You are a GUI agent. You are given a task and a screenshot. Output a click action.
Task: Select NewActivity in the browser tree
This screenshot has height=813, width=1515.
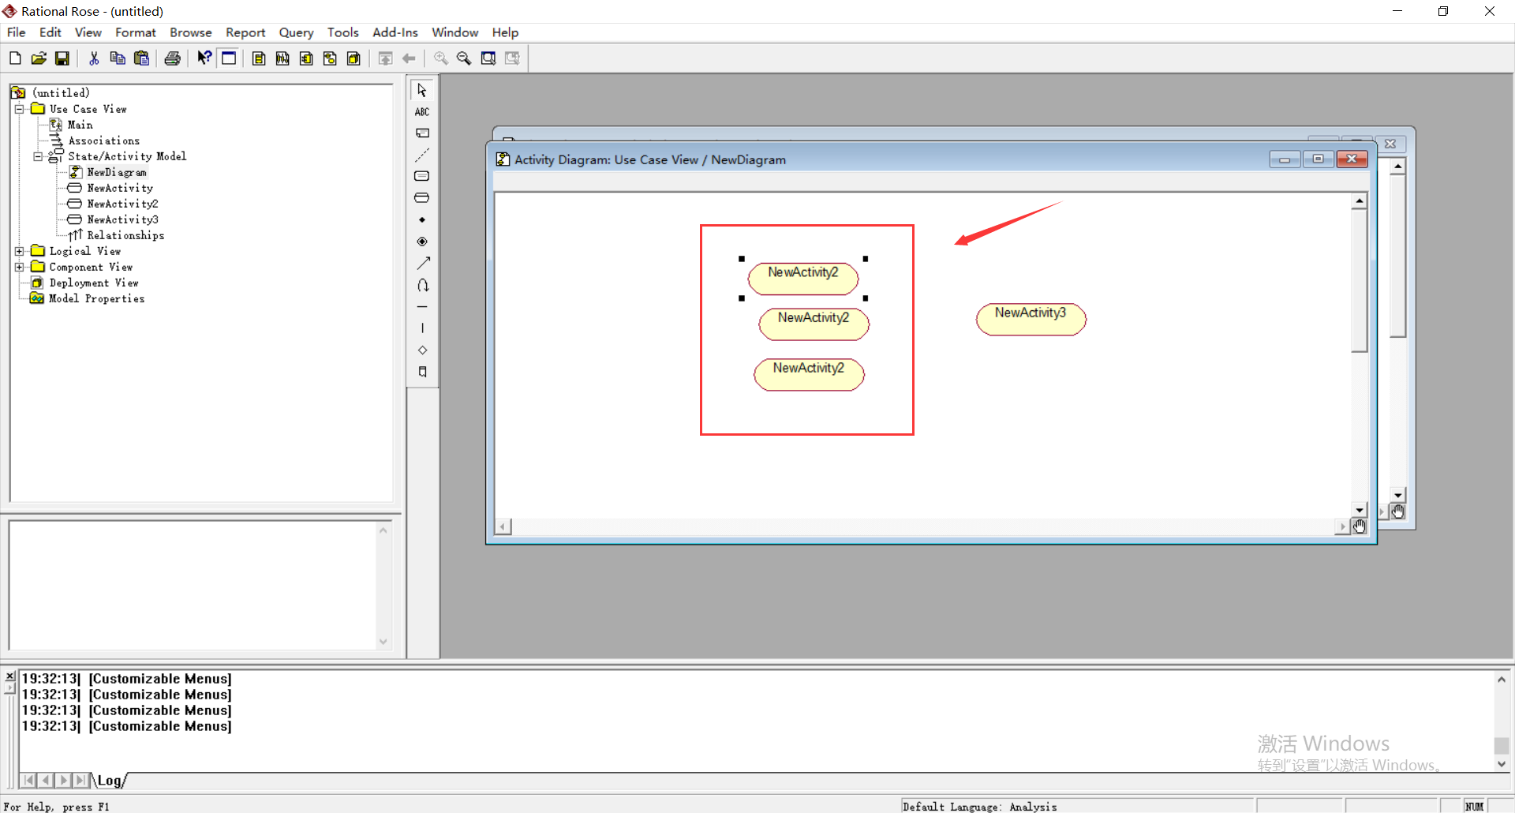point(120,188)
